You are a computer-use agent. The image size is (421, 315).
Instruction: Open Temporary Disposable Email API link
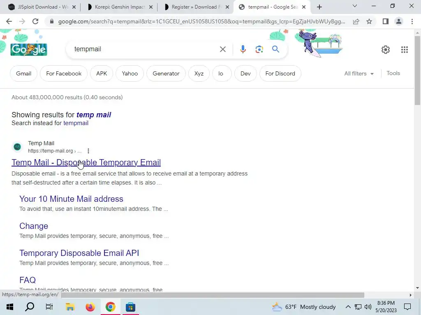coord(79,253)
